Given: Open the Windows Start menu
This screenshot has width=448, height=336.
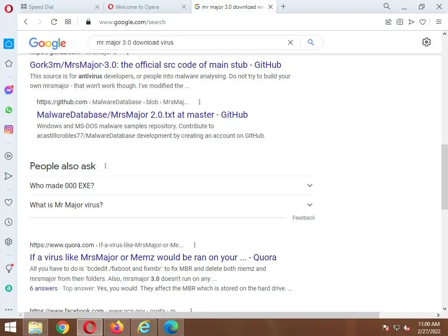Looking at the screenshot, I should [x=10, y=327].
